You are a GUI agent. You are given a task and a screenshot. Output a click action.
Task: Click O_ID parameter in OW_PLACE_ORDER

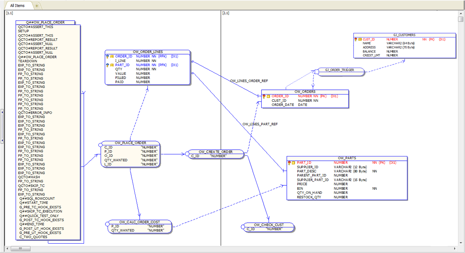[x=109, y=155]
